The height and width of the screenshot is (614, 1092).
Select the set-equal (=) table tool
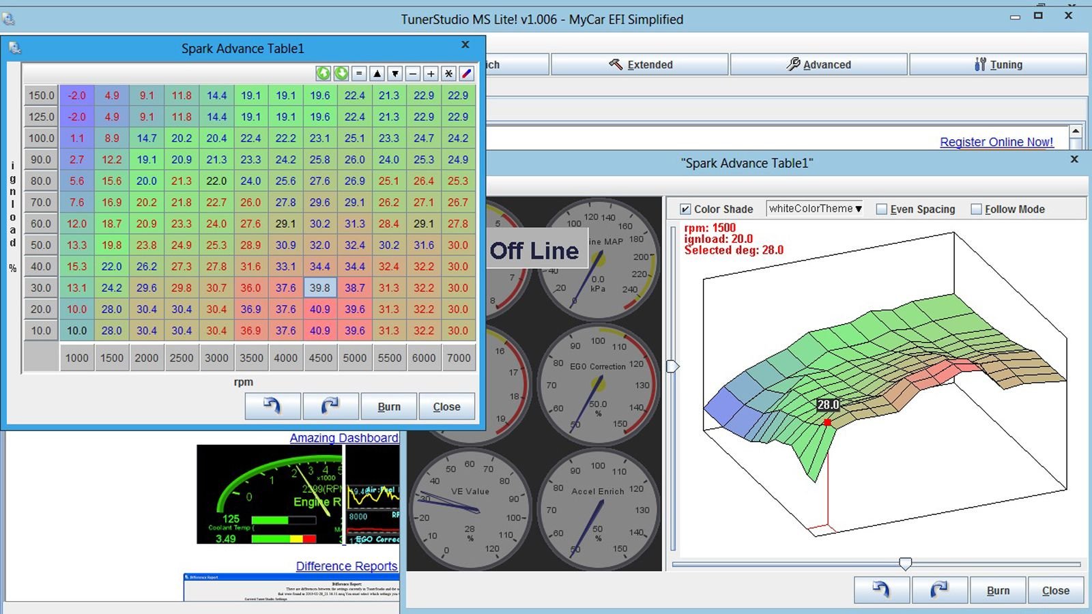[359, 74]
